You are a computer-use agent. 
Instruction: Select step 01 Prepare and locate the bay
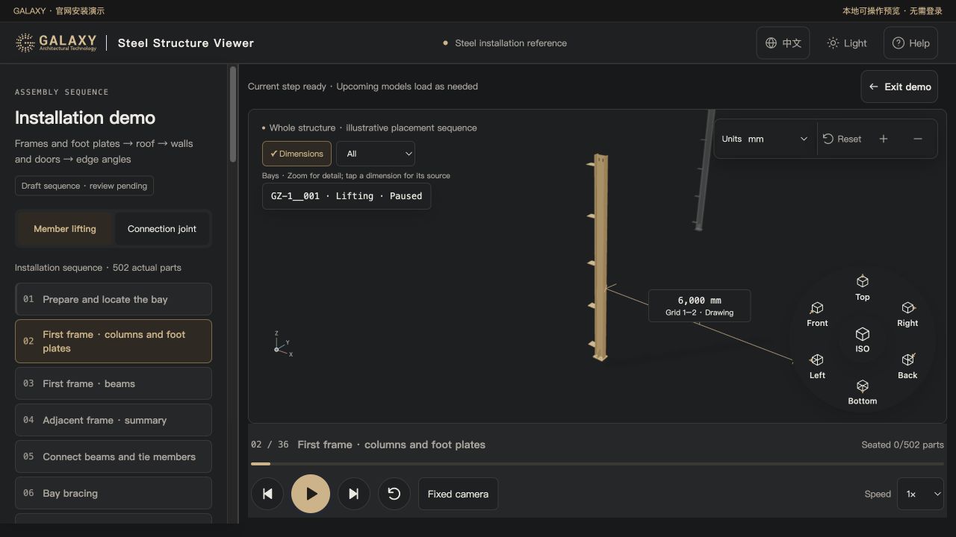(x=114, y=299)
